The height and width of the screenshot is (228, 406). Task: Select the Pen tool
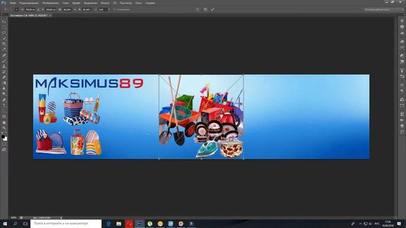click(4, 100)
